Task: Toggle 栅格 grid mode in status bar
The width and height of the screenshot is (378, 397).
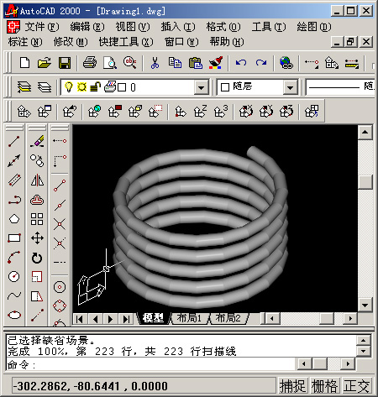Action: point(325,386)
